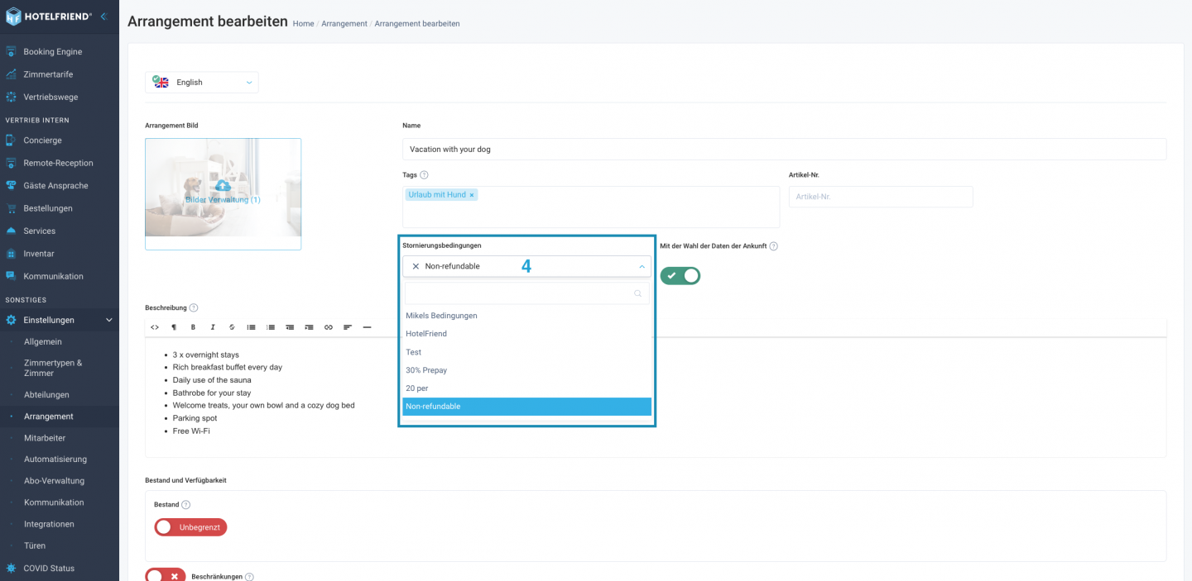Select Mikels Bedingungen option
The width and height of the screenshot is (1192, 581).
[526, 316]
